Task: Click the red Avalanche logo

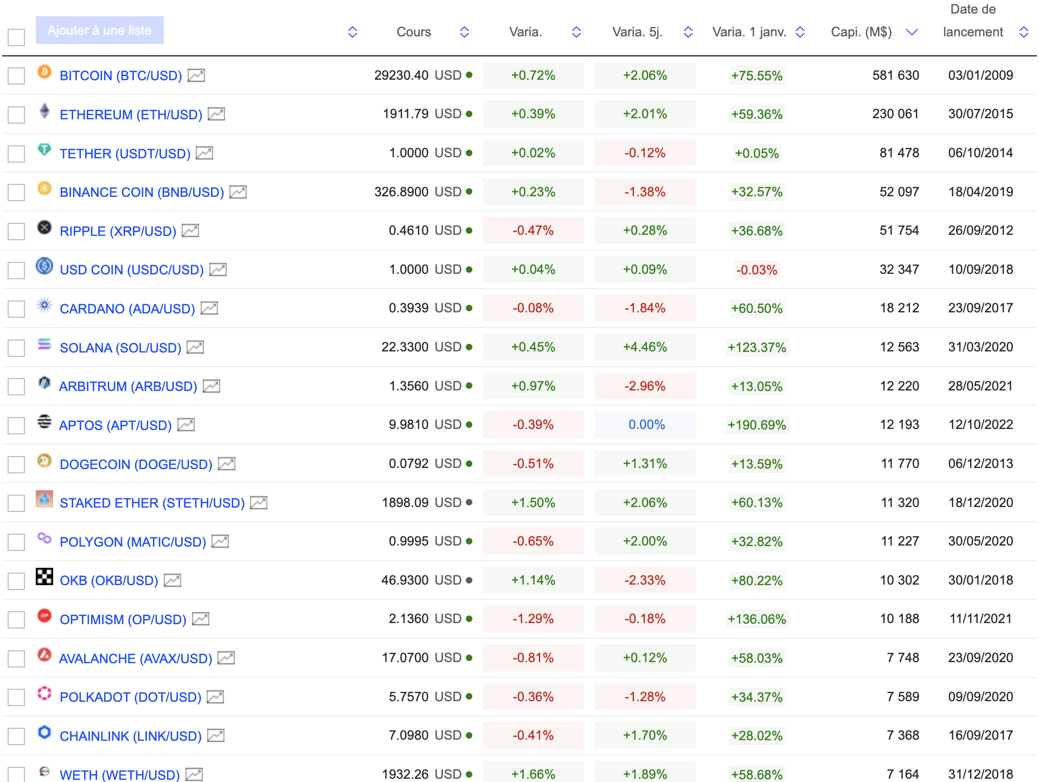Action: click(x=44, y=655)
